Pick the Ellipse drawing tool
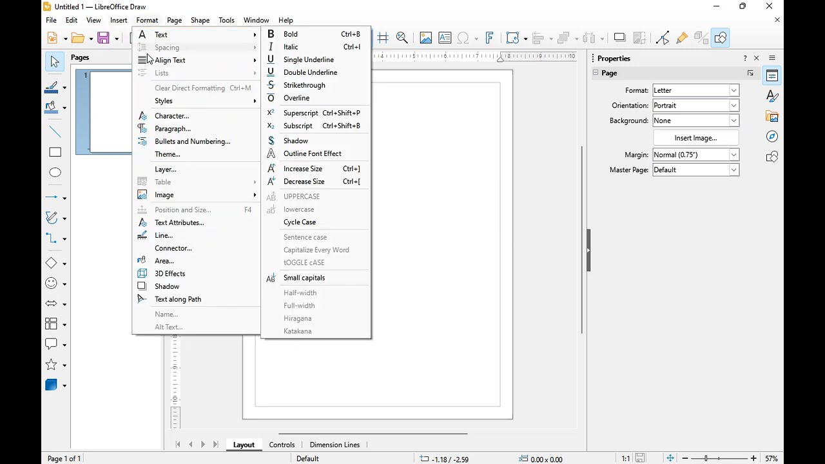Image resolution: width=825 pixels, height=464 pixels. pyautogui.click(x=55, y=173)
